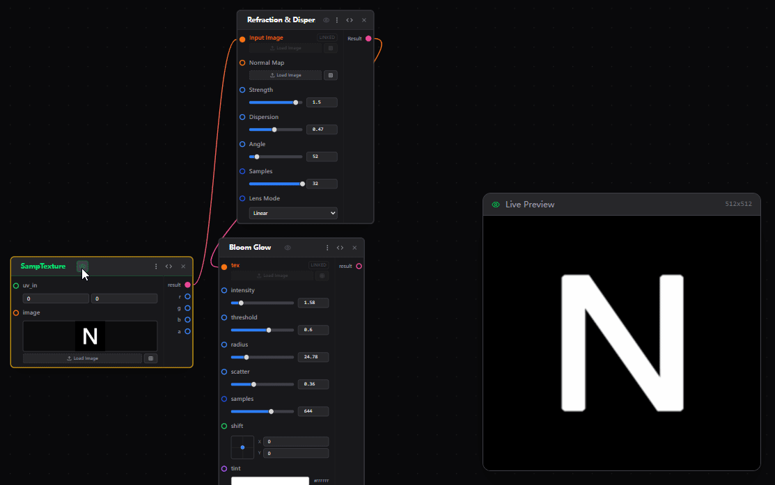
Task: Show code view for SampTexture node
Action: point(169,267)
